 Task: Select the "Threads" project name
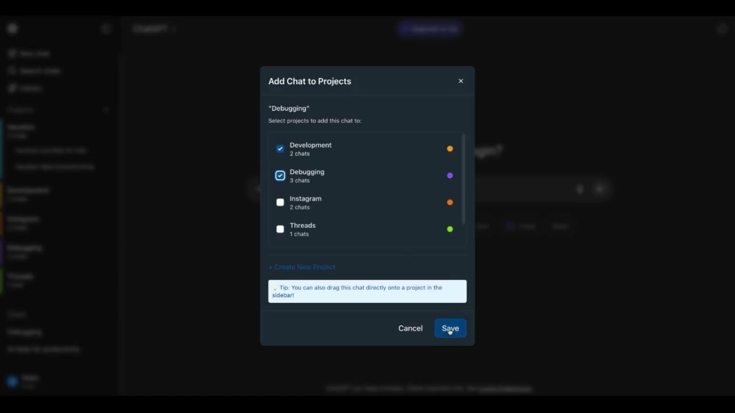[303, 225]
